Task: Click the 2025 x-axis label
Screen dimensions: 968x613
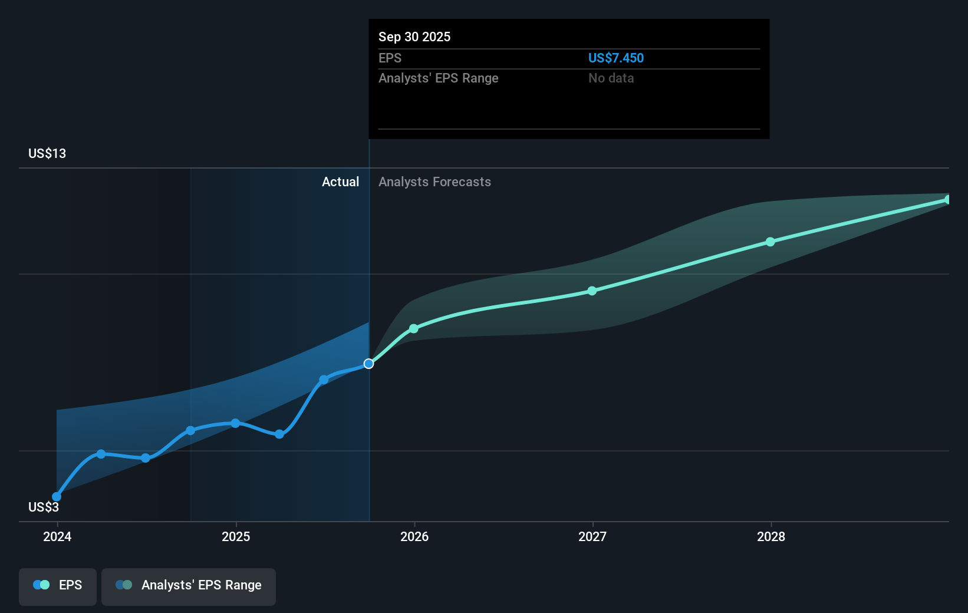Action: 236,536
